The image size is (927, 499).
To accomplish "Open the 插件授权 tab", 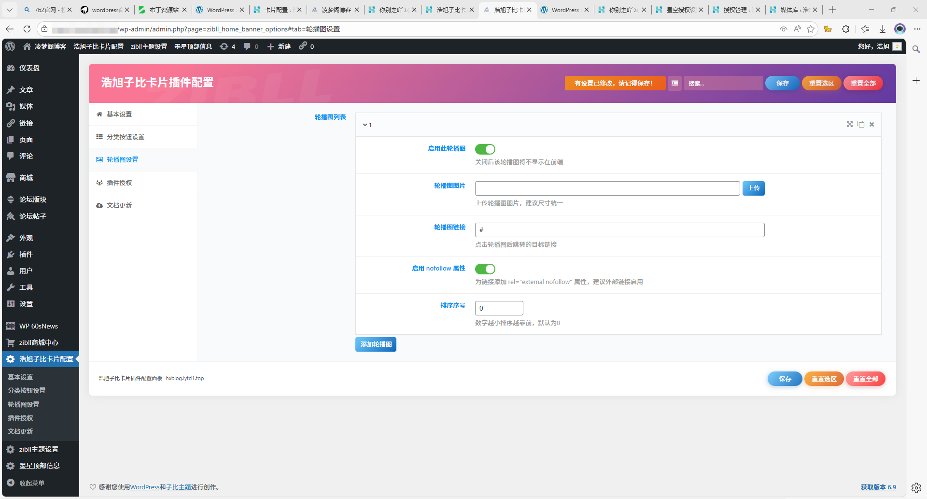I will tap(119, 183).
